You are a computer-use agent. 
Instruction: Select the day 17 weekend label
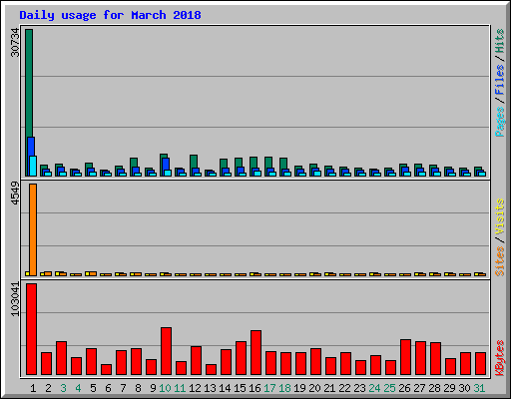pos(269,388)
